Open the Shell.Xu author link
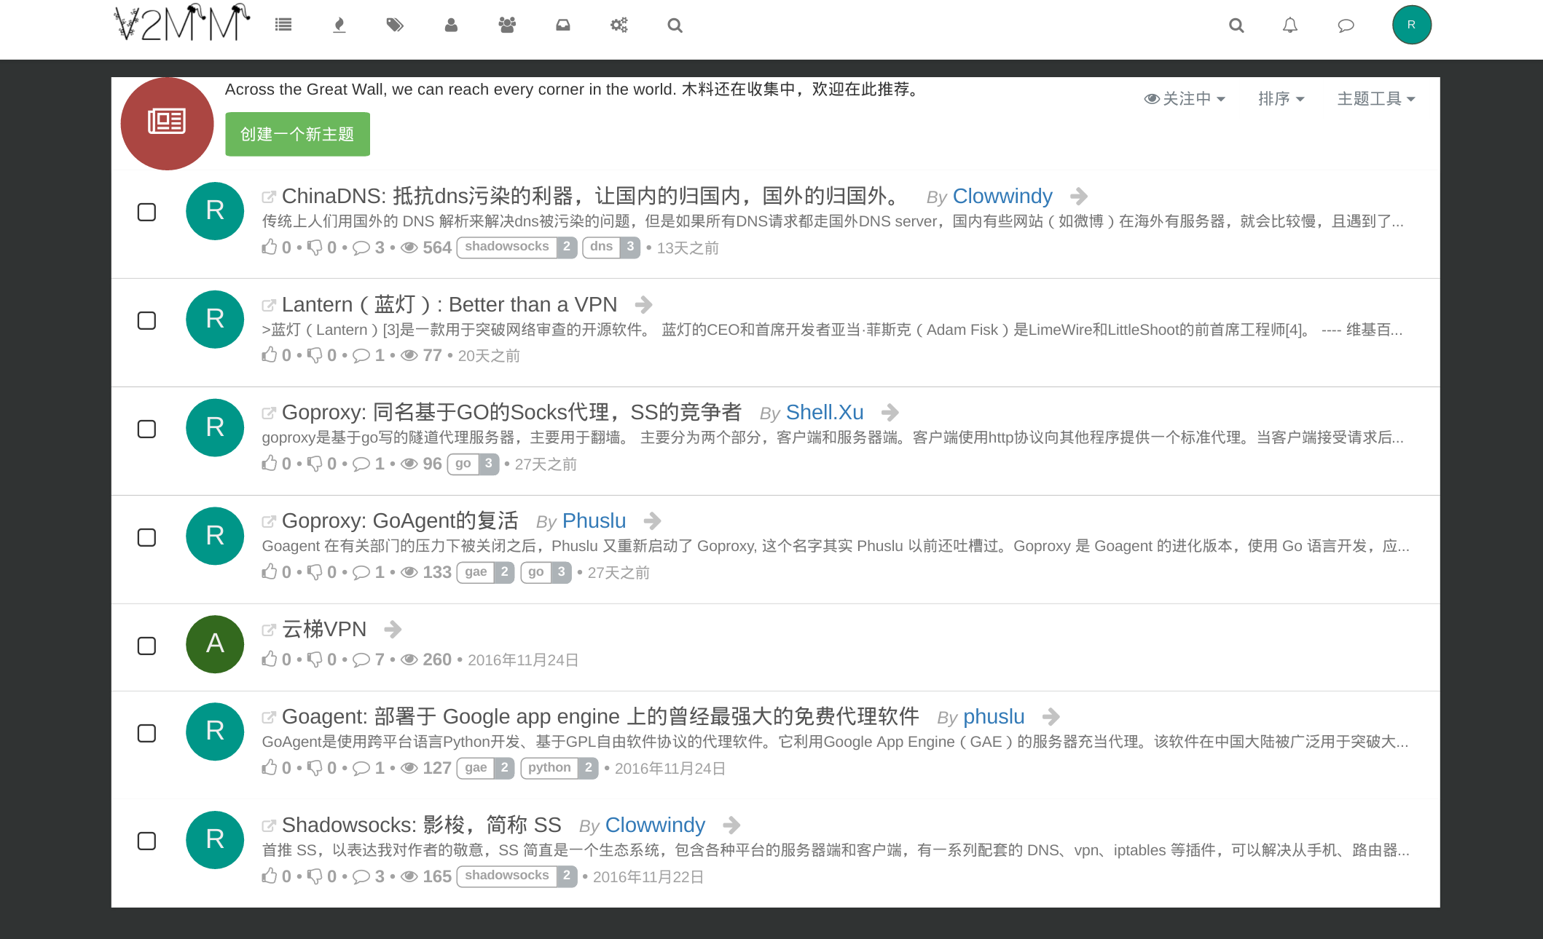Screen dimensions: 1543x939 (825, 413)
